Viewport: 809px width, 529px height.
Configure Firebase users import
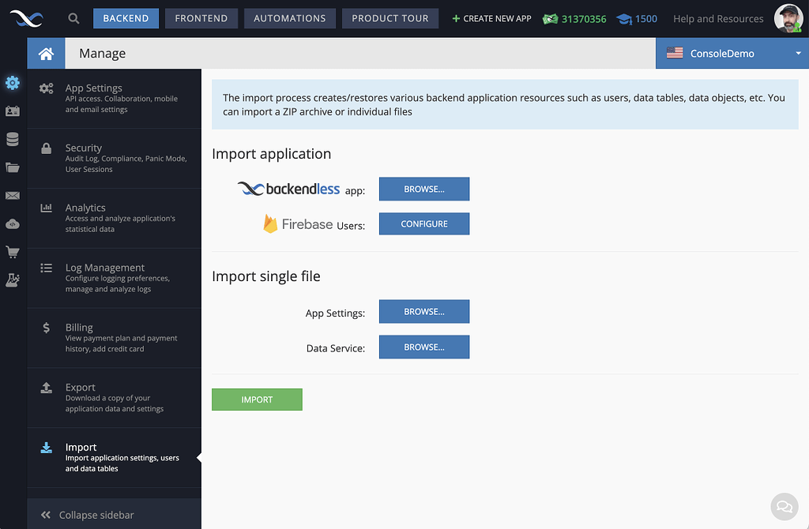(424, 223)
